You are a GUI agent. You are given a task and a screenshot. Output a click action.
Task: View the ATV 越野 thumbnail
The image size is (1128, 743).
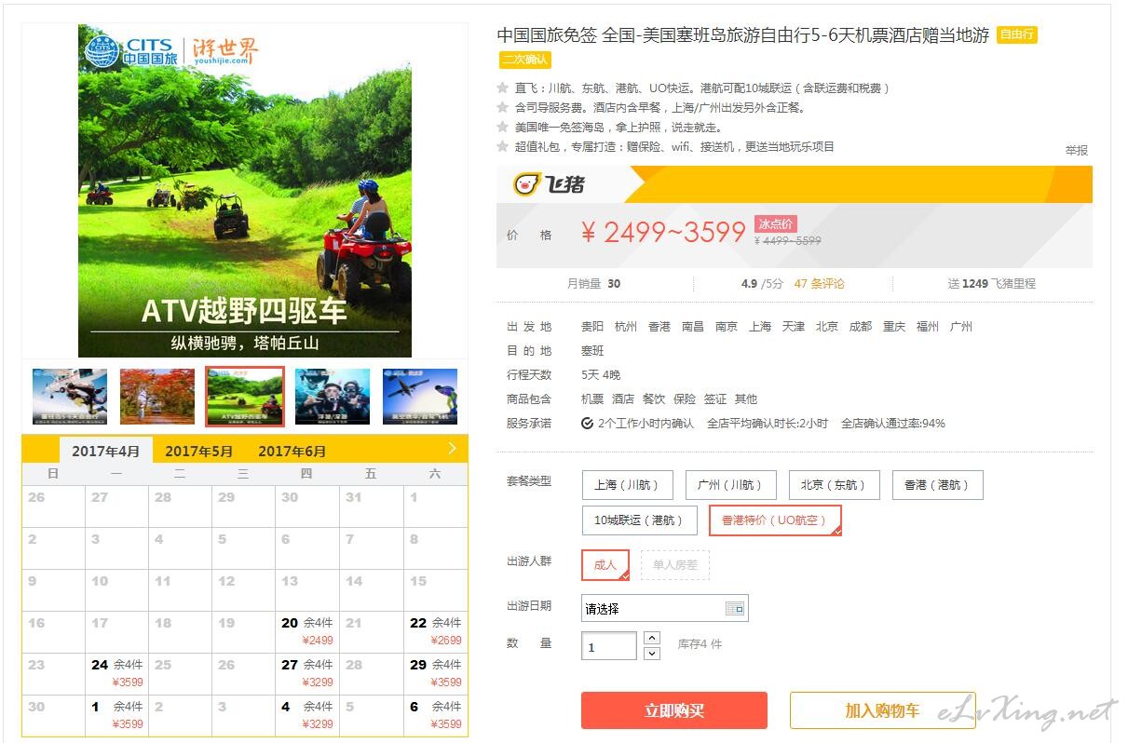[x=245, y=397]
